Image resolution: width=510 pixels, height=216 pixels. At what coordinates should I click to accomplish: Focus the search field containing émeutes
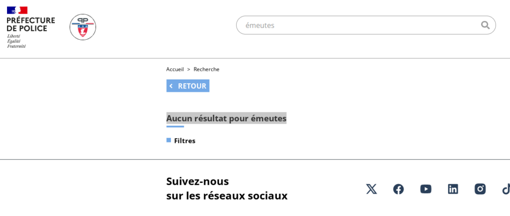[x=359, y=25]
